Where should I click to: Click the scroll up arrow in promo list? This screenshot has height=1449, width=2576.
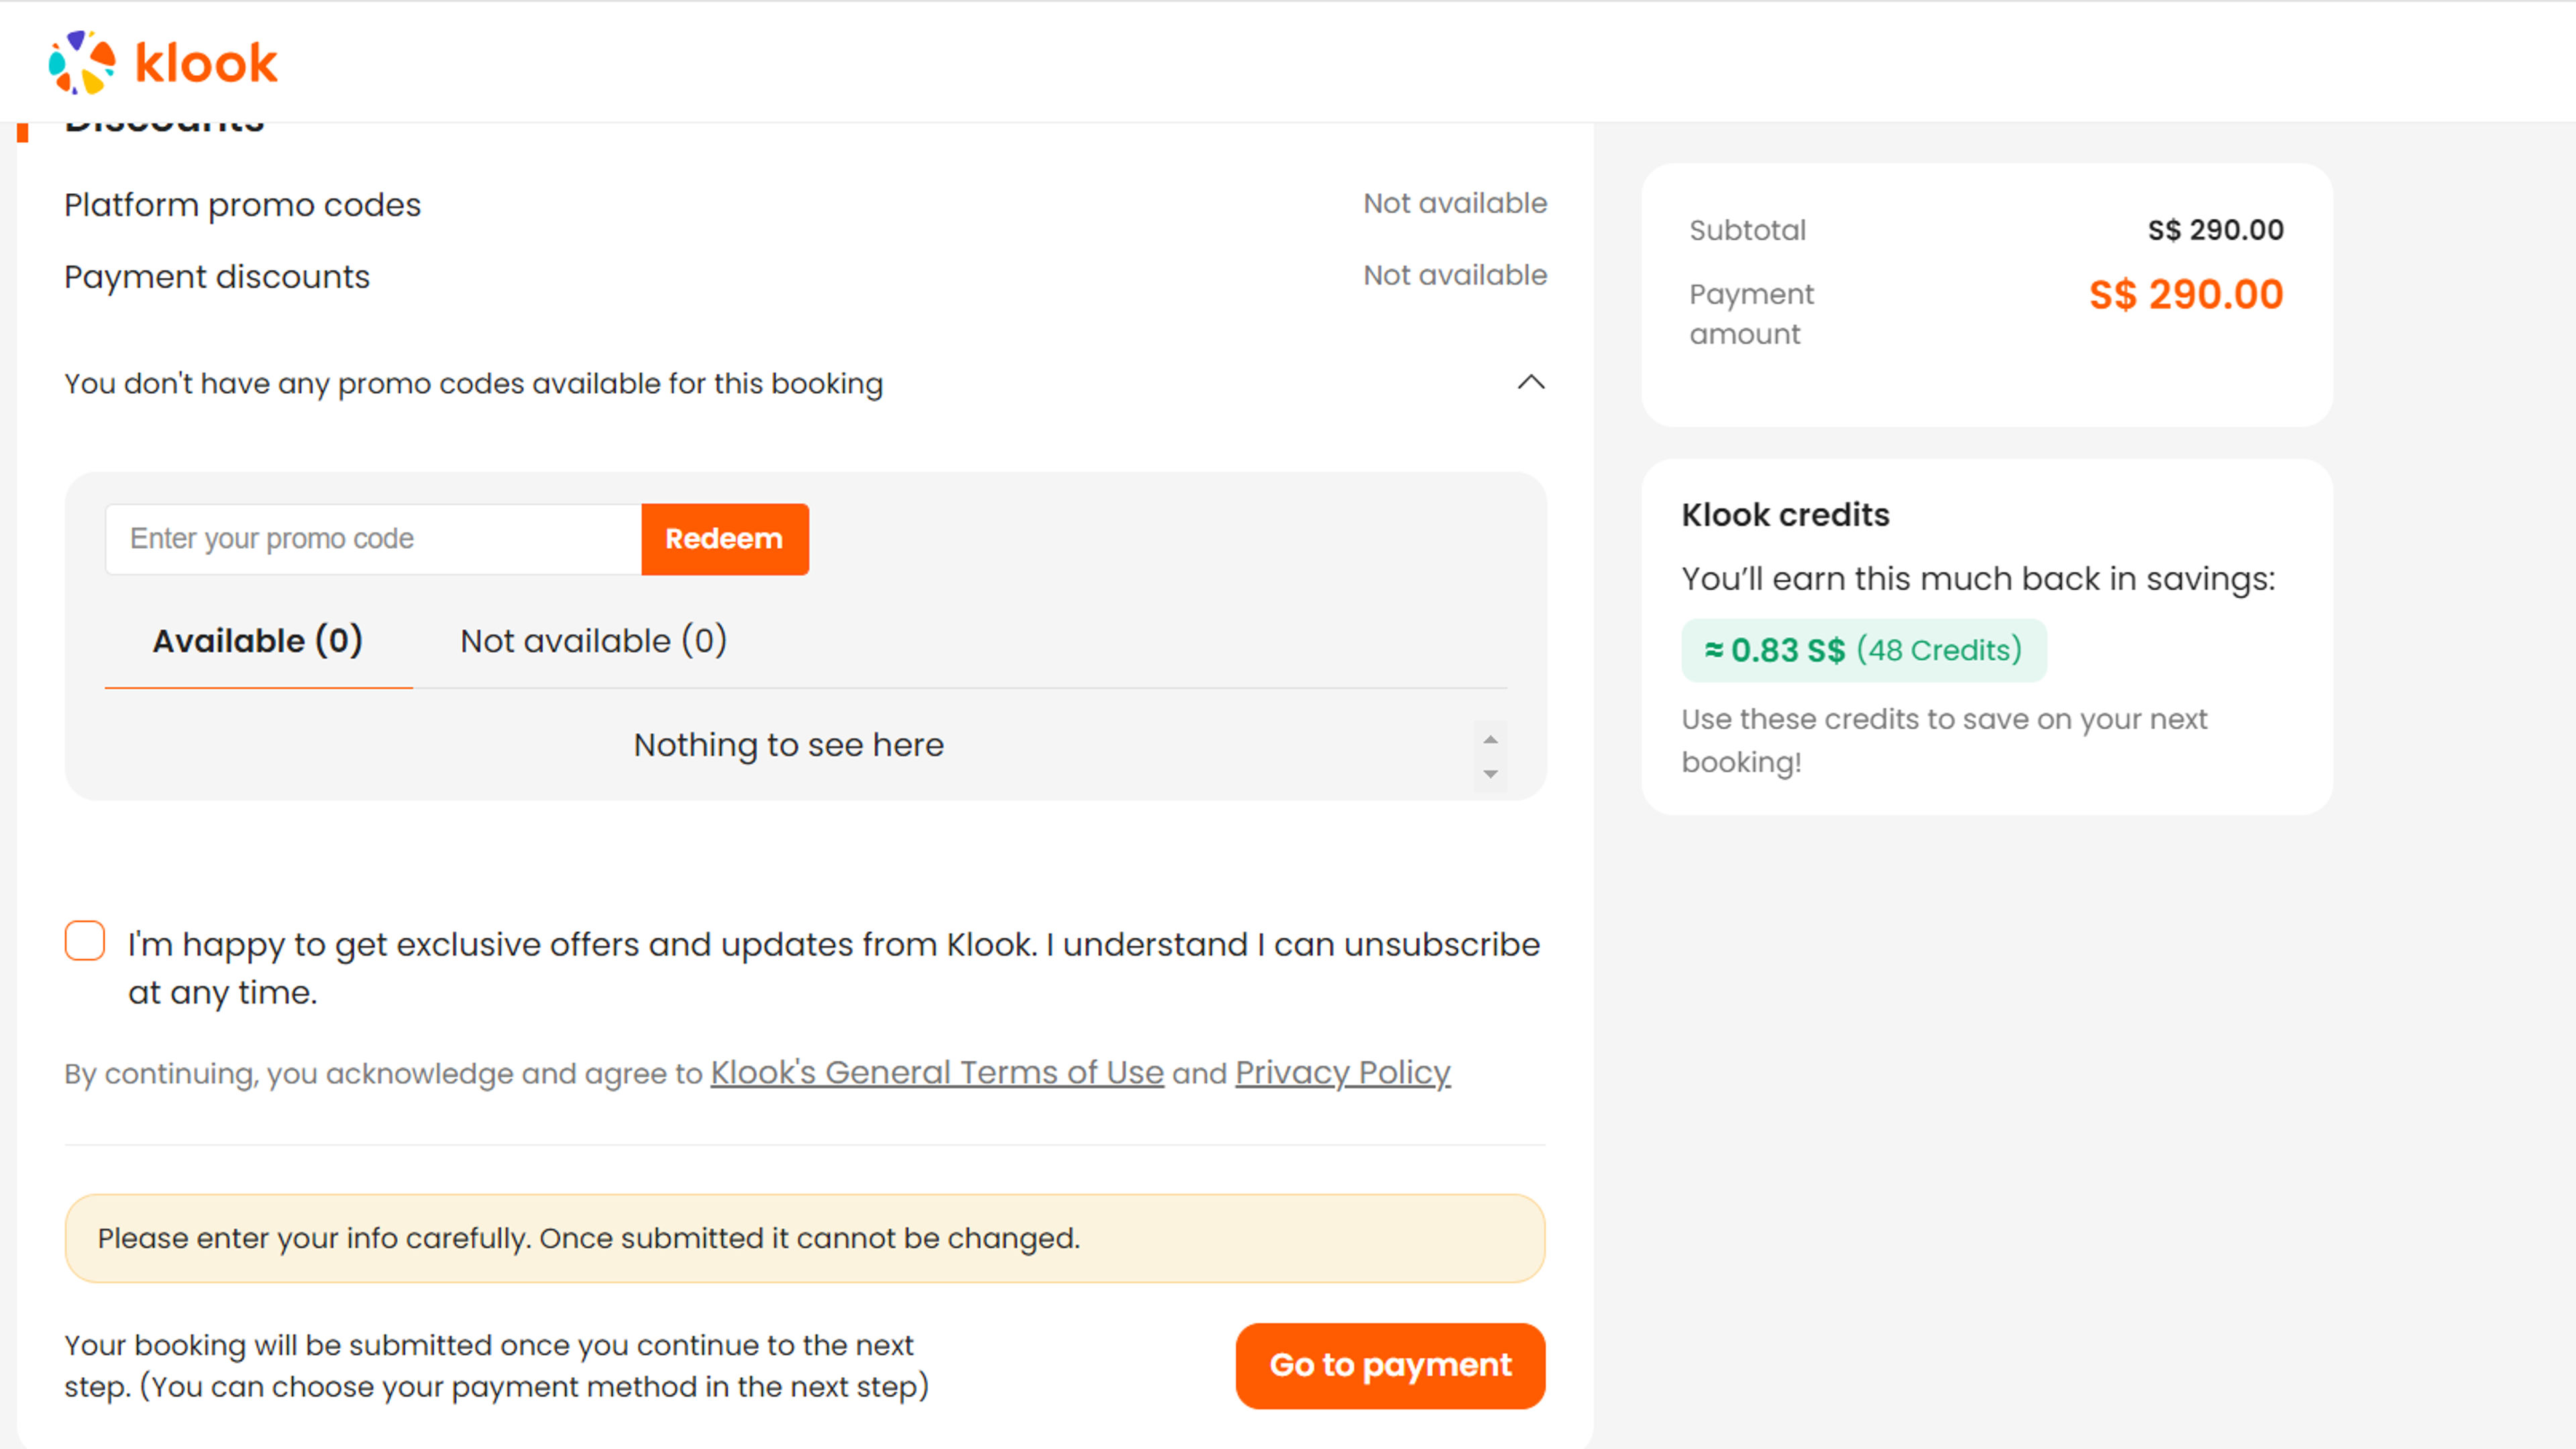pyautogui.click(x=1490, y=739)
